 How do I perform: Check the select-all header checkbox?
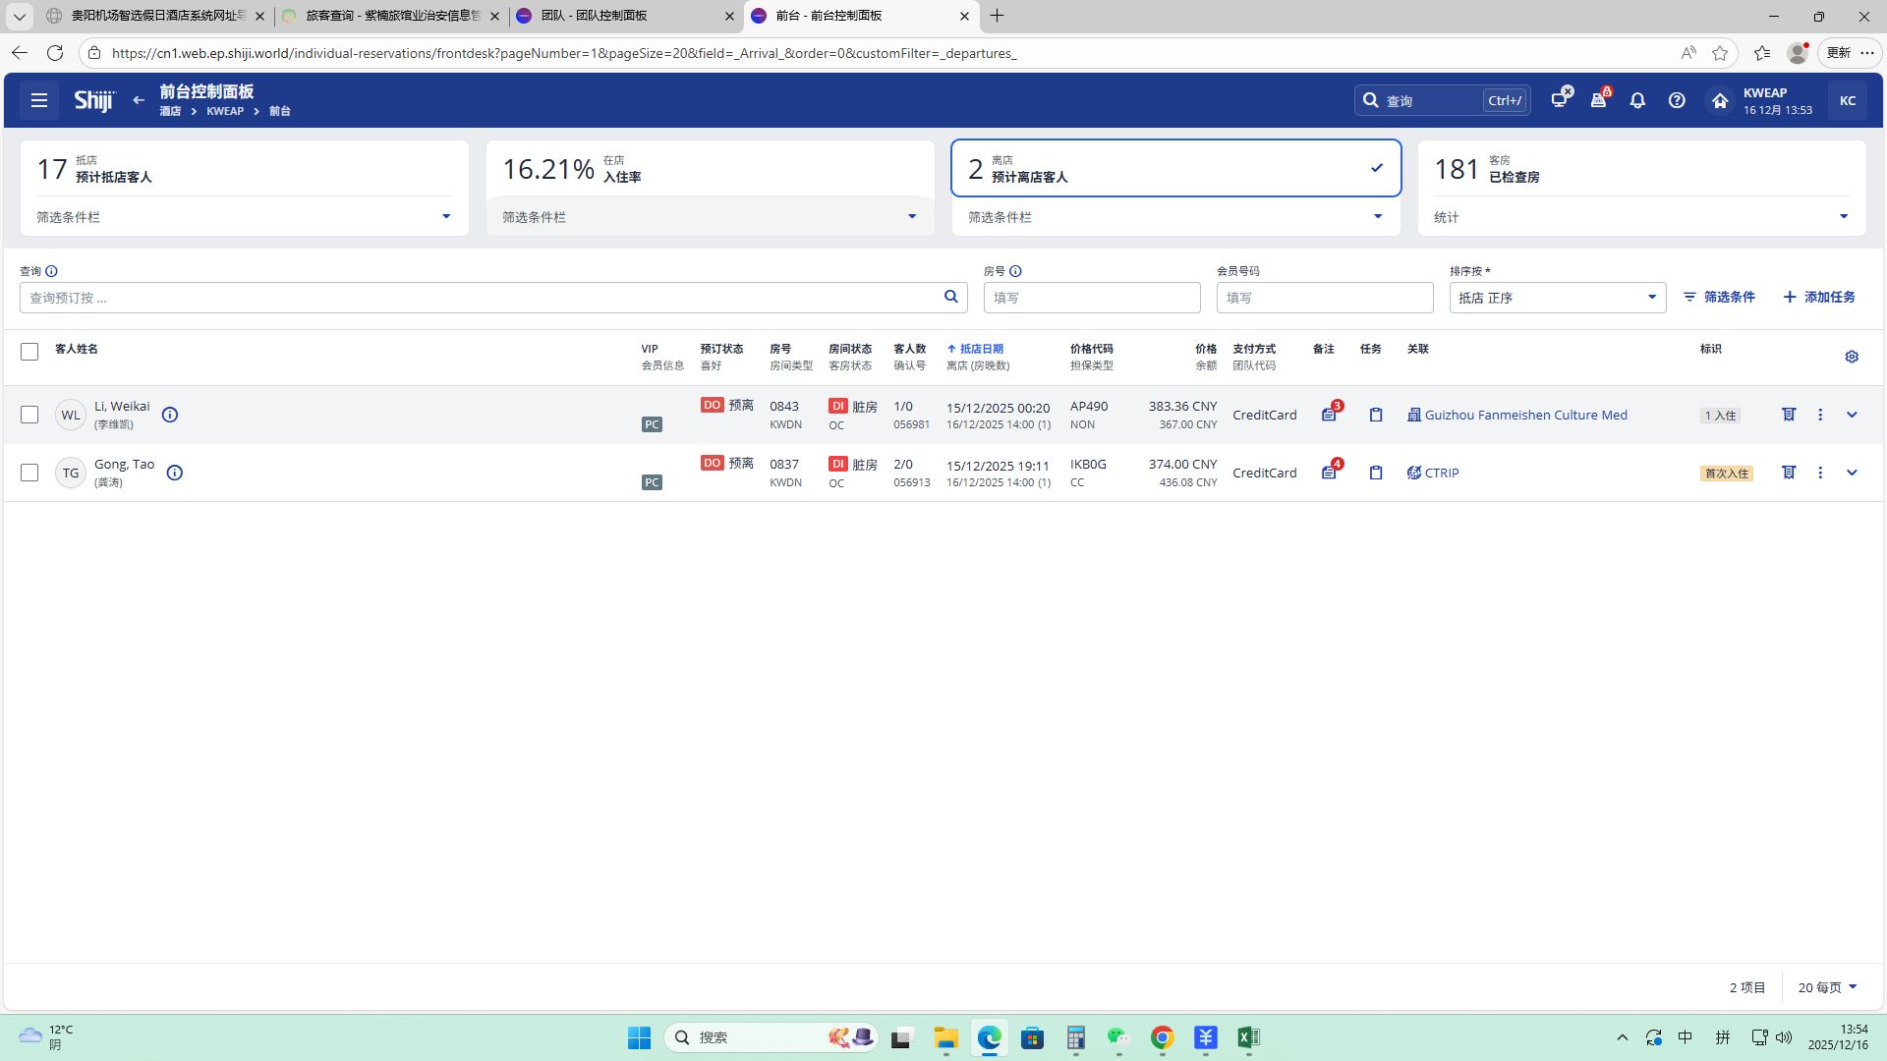pyautogui.click(x=29, y=352)
